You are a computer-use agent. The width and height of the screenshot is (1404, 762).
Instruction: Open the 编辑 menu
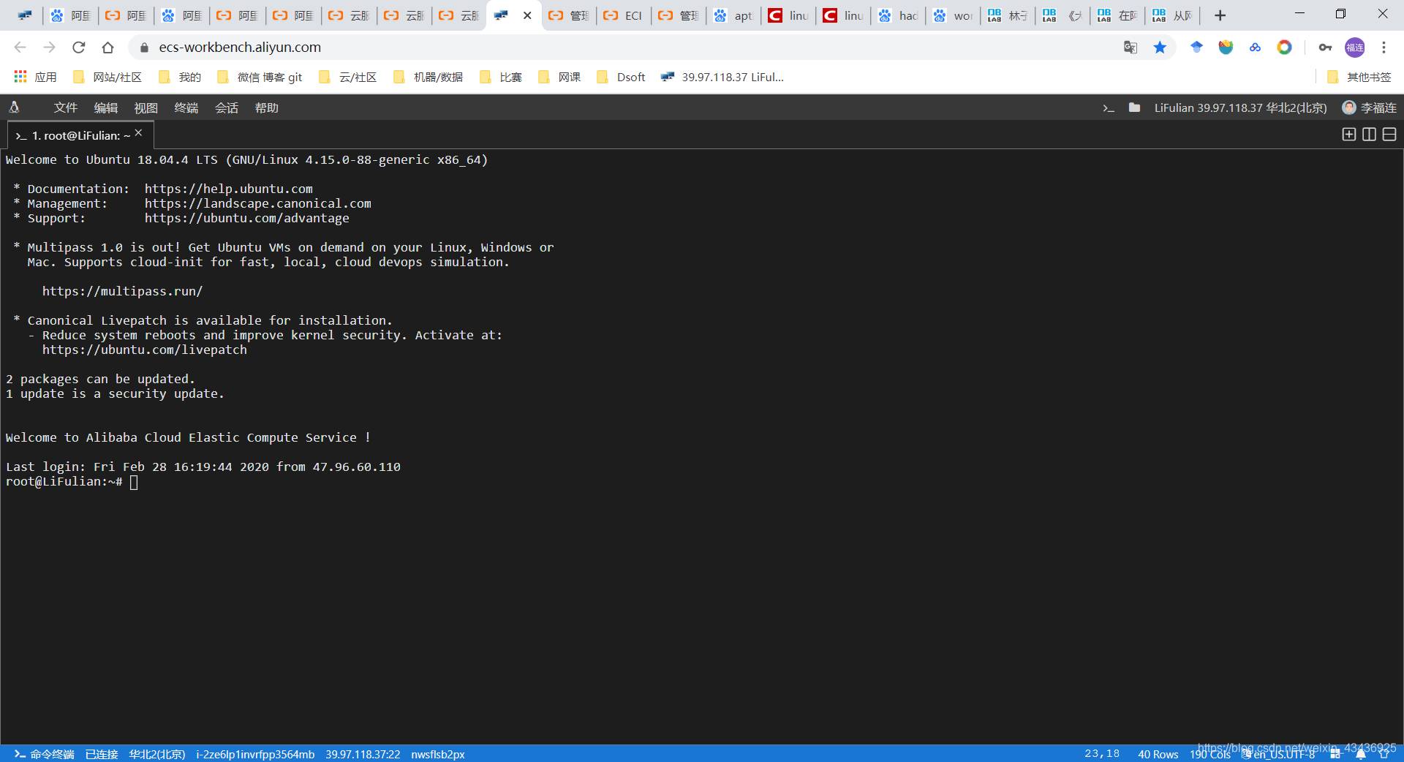[x=105, y=107]
